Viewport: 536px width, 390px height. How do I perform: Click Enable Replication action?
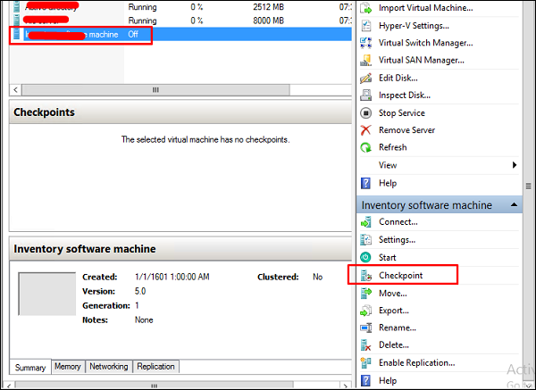416,362
